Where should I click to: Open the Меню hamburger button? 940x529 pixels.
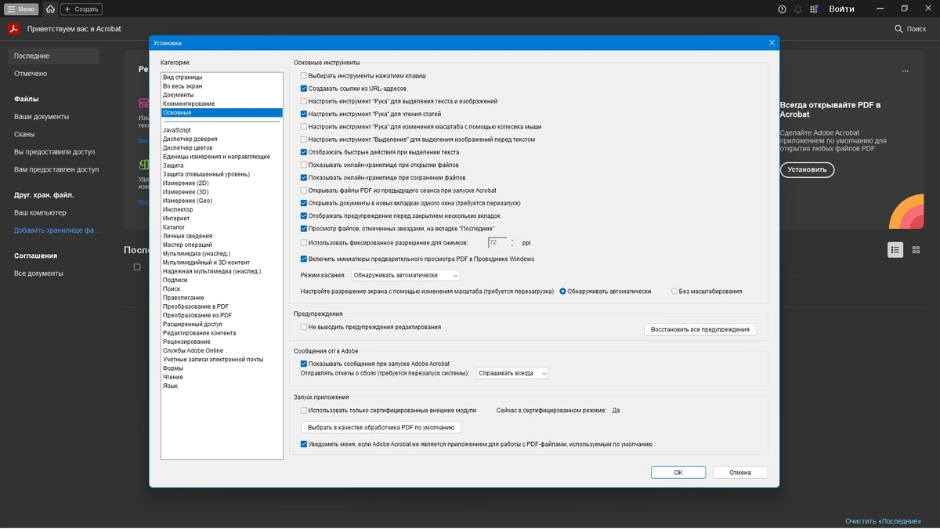21,9
